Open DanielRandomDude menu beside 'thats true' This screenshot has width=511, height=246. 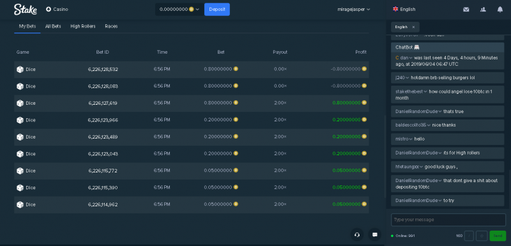pos(419,112)
